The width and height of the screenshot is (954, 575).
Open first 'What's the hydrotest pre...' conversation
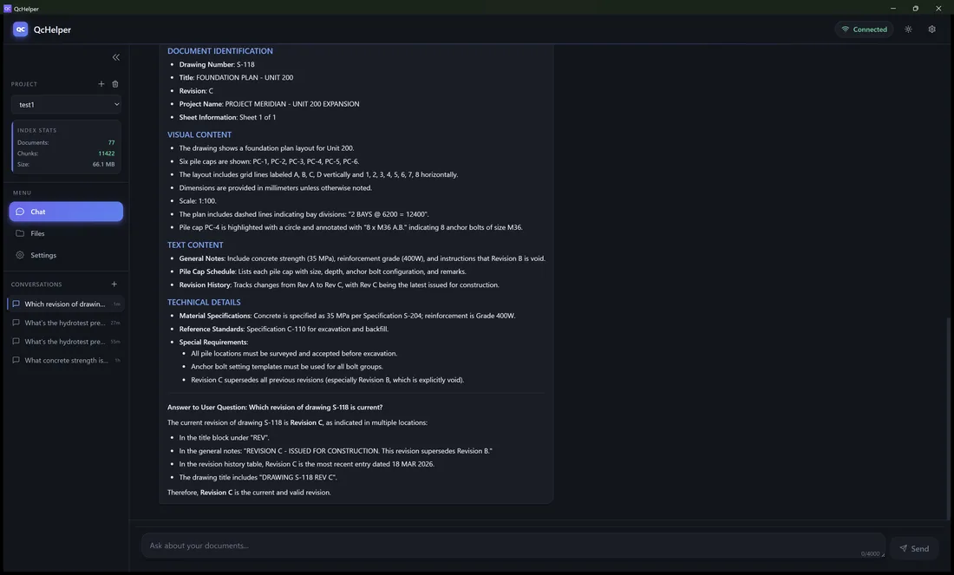(66, 323)
